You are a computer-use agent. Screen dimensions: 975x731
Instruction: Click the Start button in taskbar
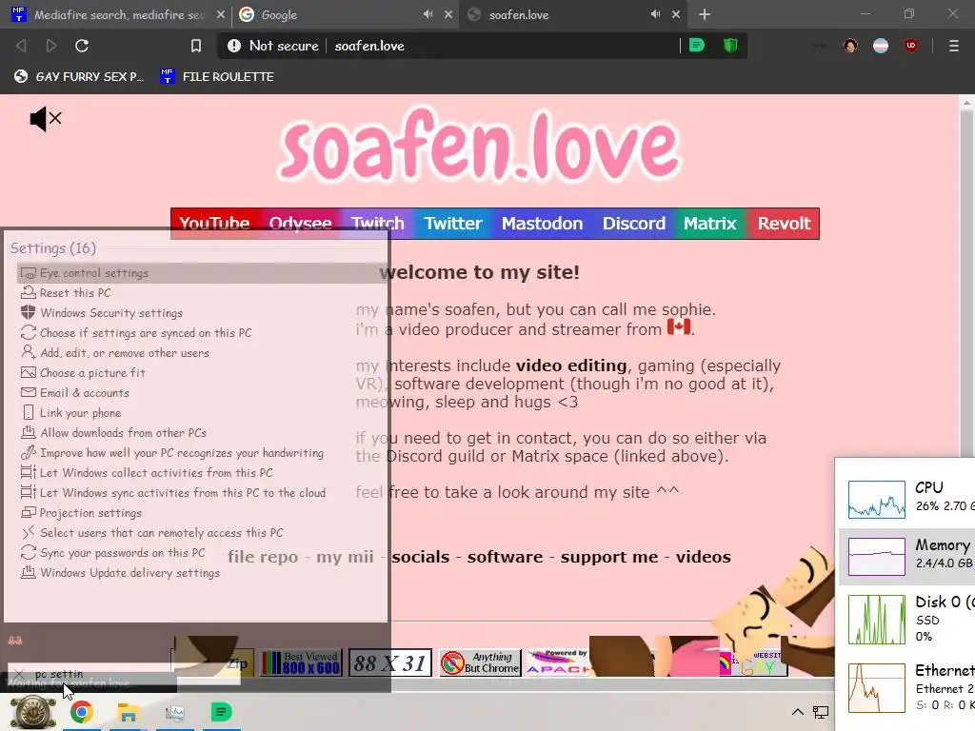coord(33,712)
